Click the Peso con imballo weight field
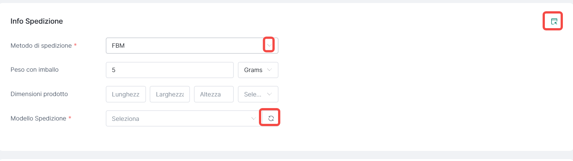The width and height of the screenshot is (573, 161). (x=170, y=70)
